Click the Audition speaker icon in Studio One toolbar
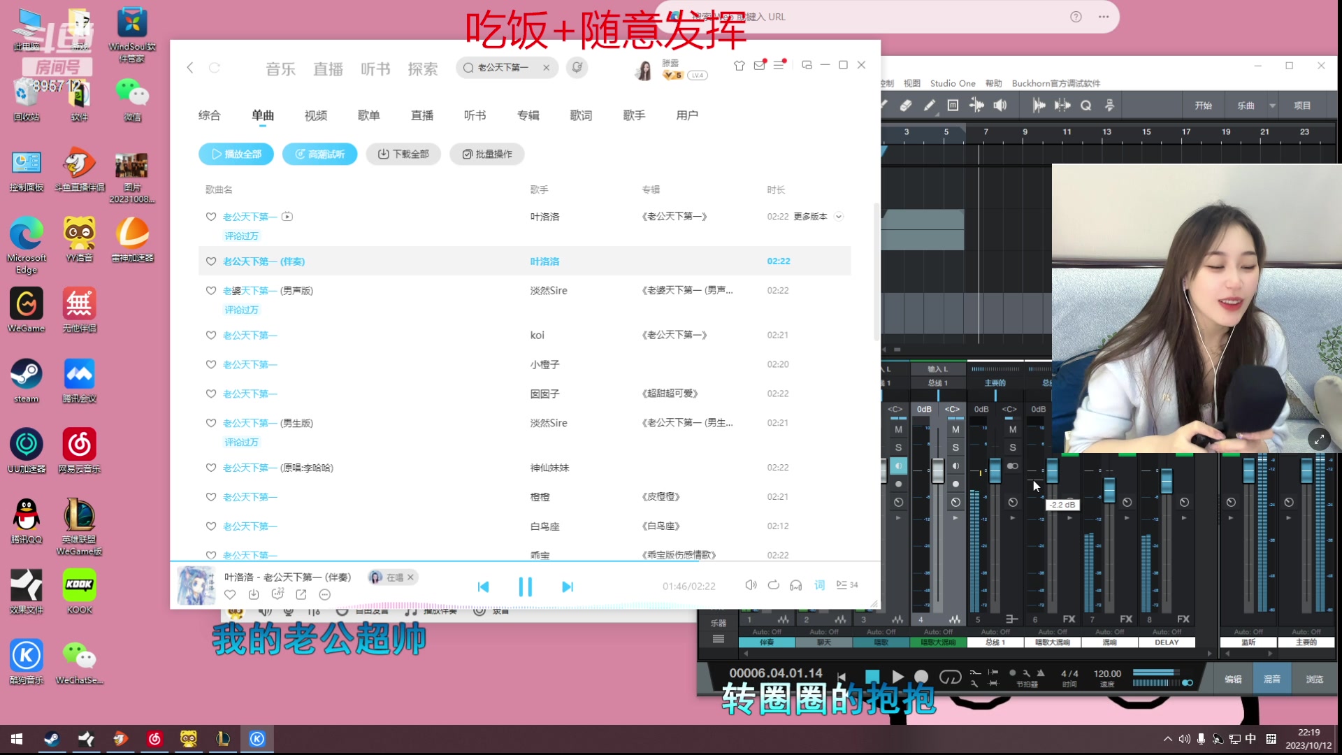Viewport: 1342px width, 755px height. [1000, 106]
